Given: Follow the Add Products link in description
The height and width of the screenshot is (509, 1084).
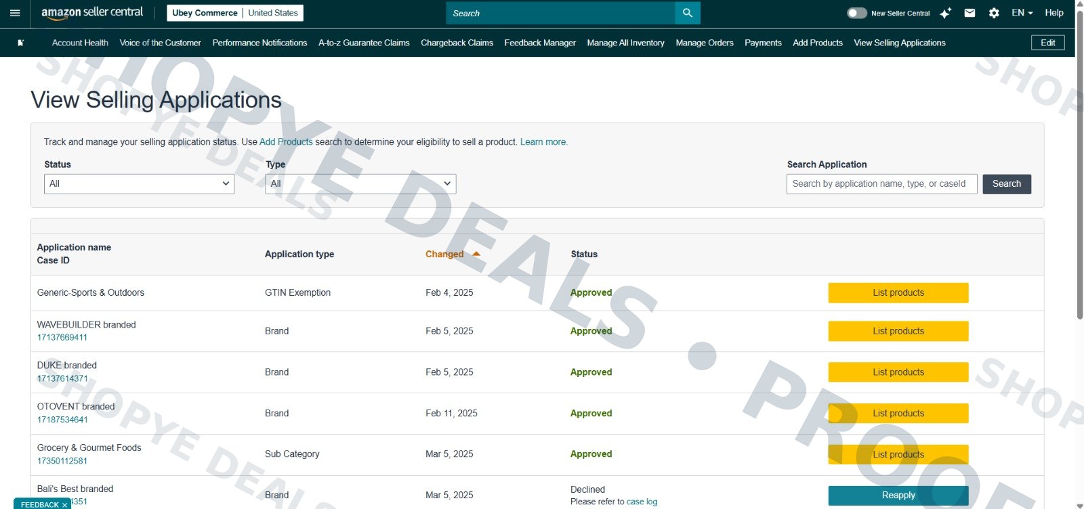Looking at the screenshot, I should tap(286, 142).
